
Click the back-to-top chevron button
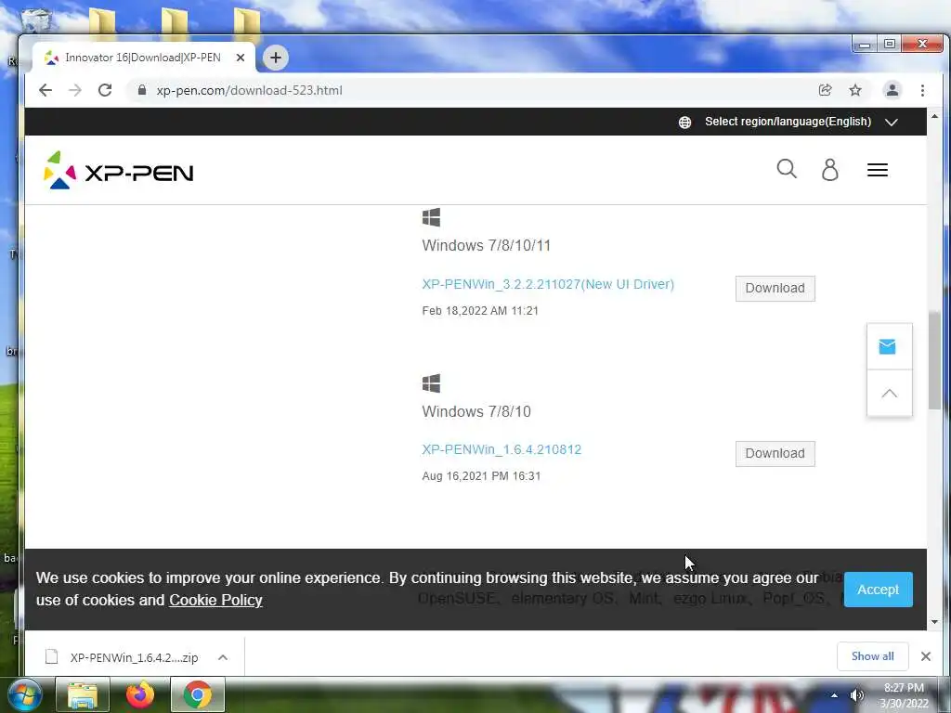coord(889,394)
